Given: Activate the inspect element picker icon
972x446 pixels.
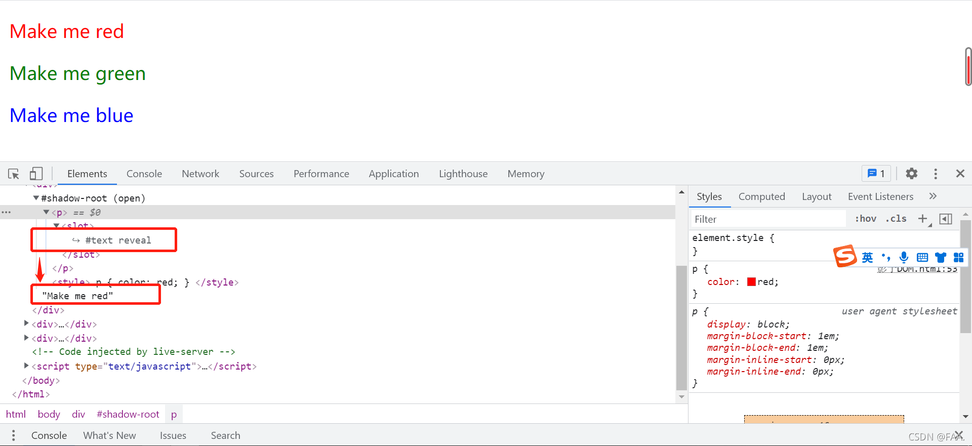Looking at the screenshot, I should click(14, 174).
